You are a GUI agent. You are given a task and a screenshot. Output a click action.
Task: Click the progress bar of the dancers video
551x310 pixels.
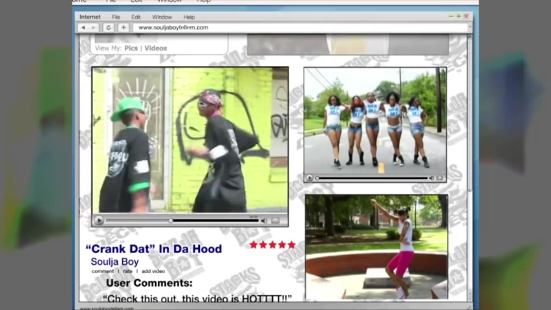pyautogui.click(x=372, y=178)
